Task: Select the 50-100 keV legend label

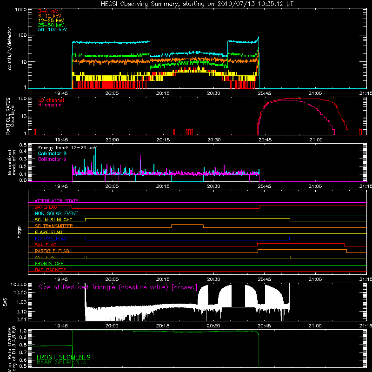Action: pos(53,30)
